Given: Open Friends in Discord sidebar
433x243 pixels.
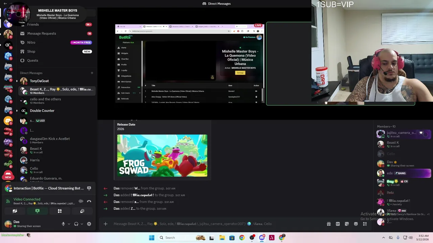Looking at the screenshot, I should tap(56, 24).
